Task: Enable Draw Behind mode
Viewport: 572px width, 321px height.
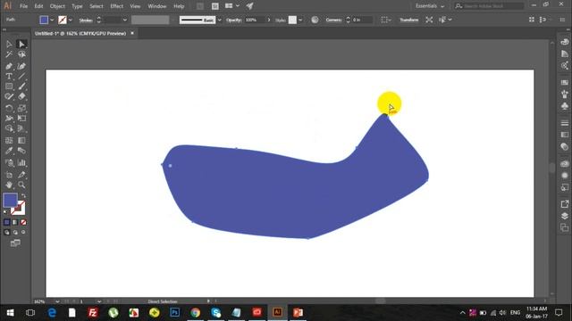Action: pyautogui.click(x=15, y=232)
